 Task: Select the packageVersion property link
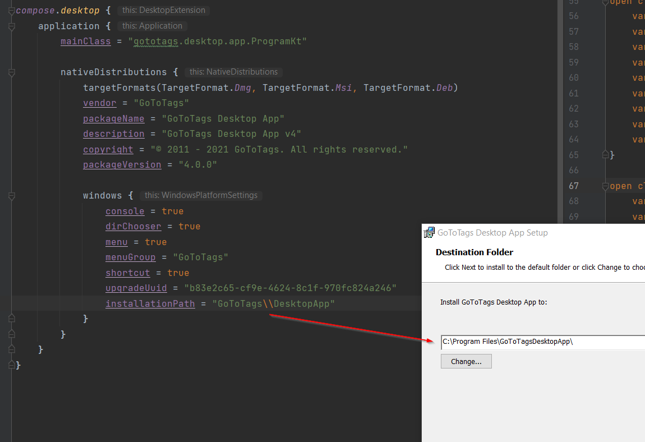[122, 164]
